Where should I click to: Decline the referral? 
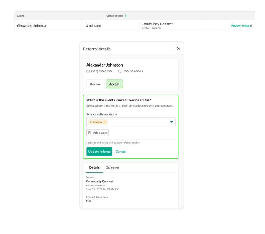tap(95, 84)
